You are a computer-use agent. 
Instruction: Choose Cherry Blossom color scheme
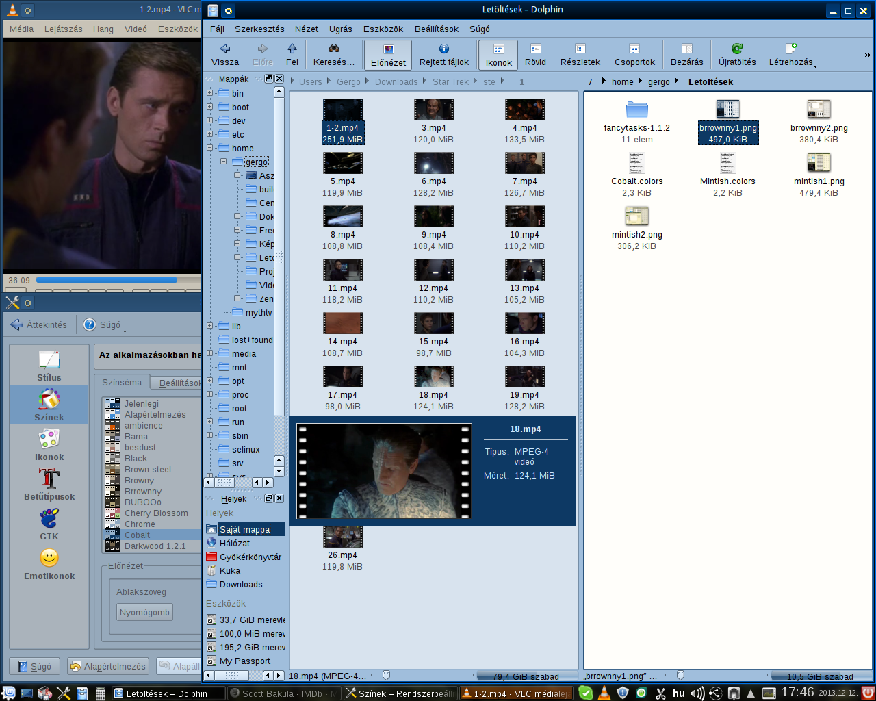(x=156, y=513)
